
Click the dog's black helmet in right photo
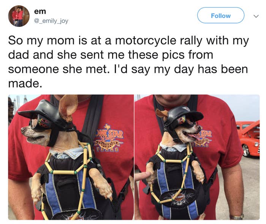click(184, 115)
